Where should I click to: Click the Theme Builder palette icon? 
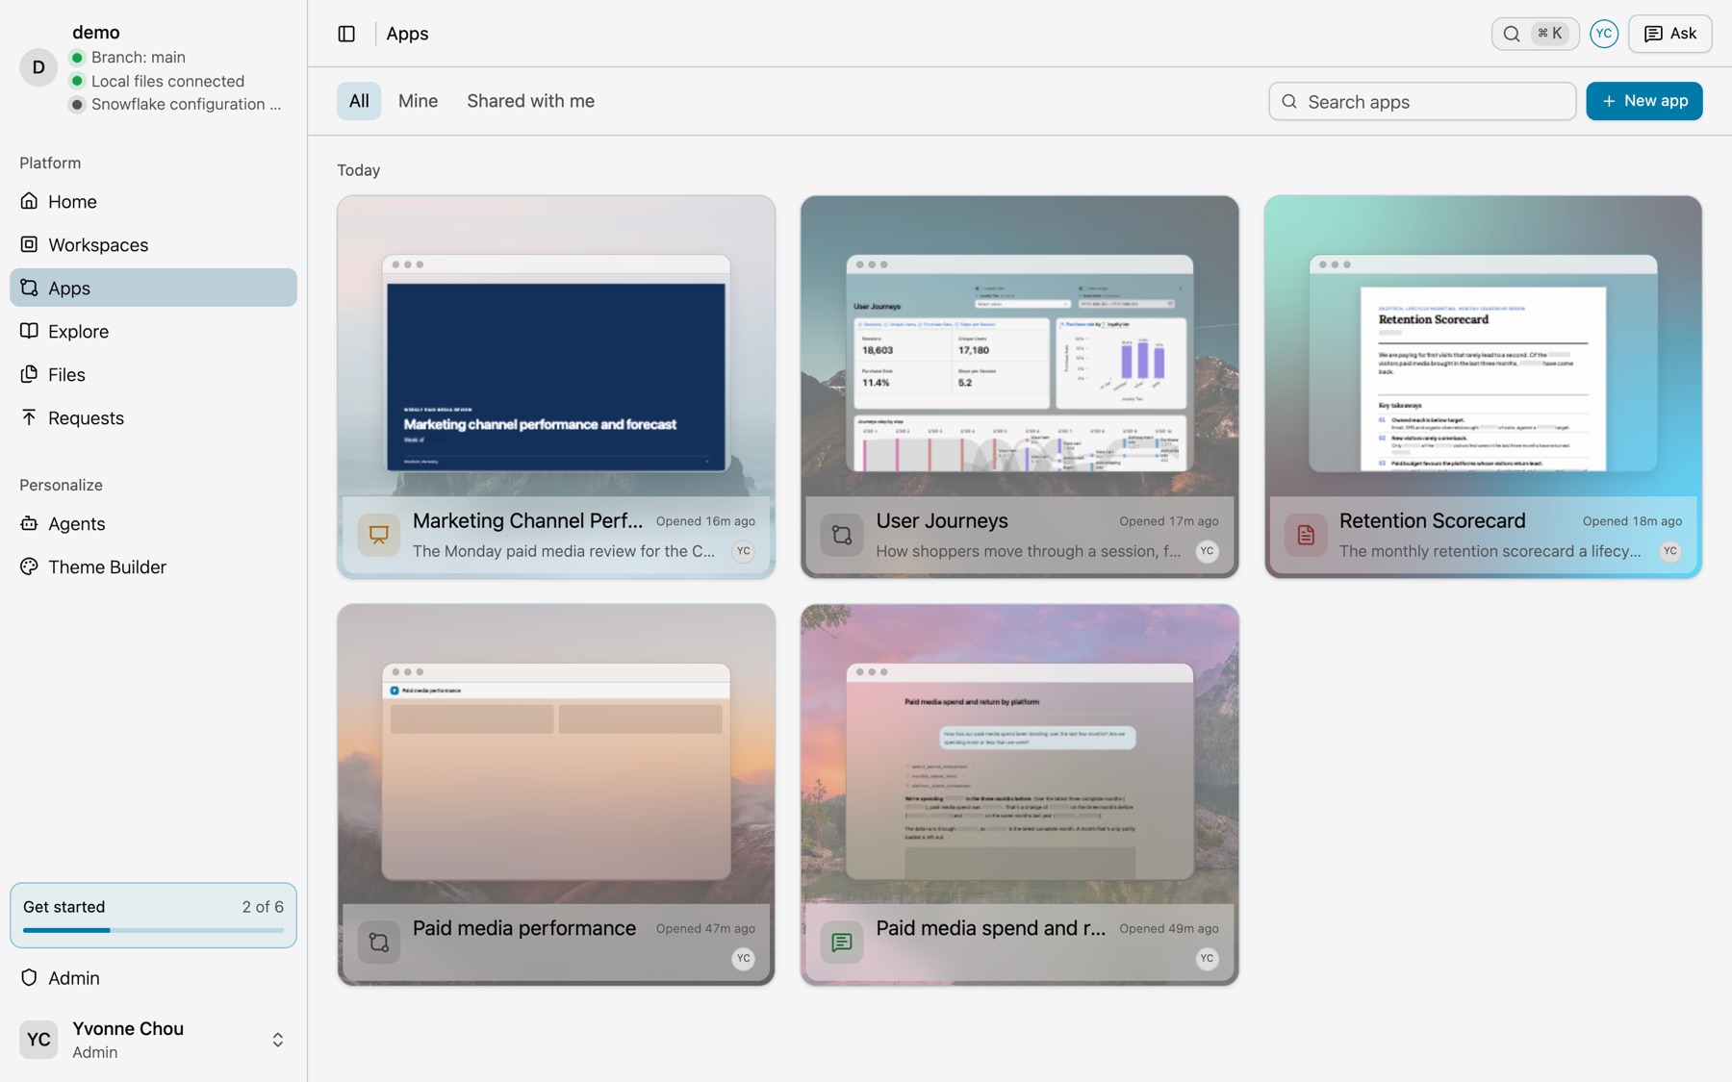[x=29, y=566]
